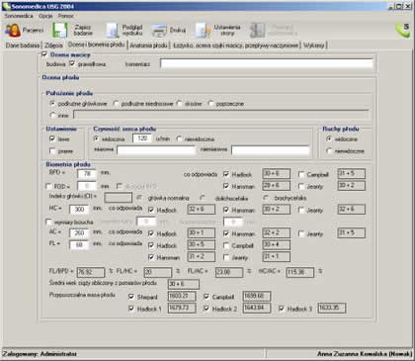Switch to the Łożysko, ocena szyjki macicy tab
Image resolution: width=415 pixels, height=361 pixels.
point(236,45)
